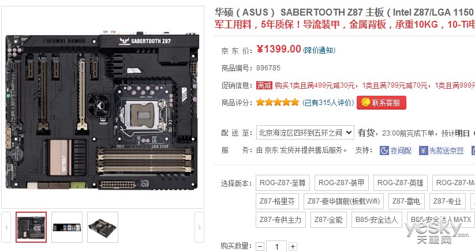The width and height of the screenshot is (475, 252).
Task: Click the 联系客服 customer service button
Action: tap(382, 103)
